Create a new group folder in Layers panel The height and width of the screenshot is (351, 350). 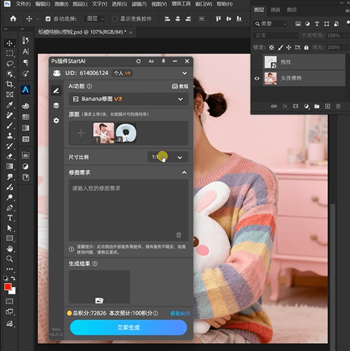[317, 106]
